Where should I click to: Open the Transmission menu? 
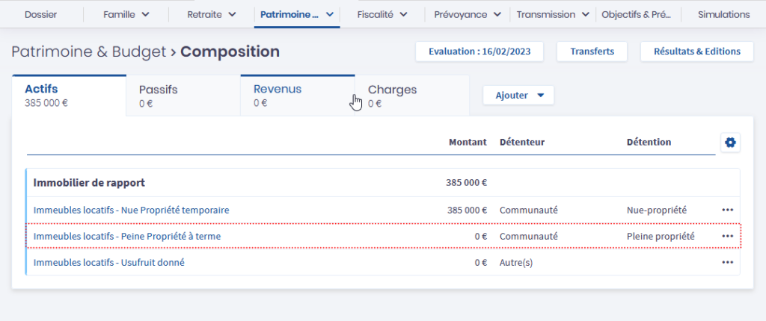(x=552, y=14)
